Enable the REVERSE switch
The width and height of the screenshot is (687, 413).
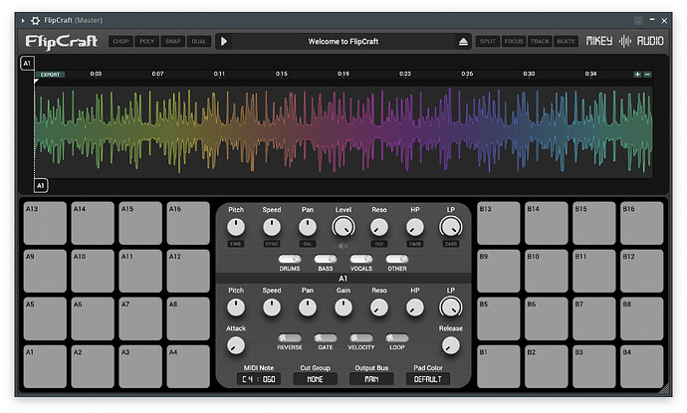tap(290, 337)
